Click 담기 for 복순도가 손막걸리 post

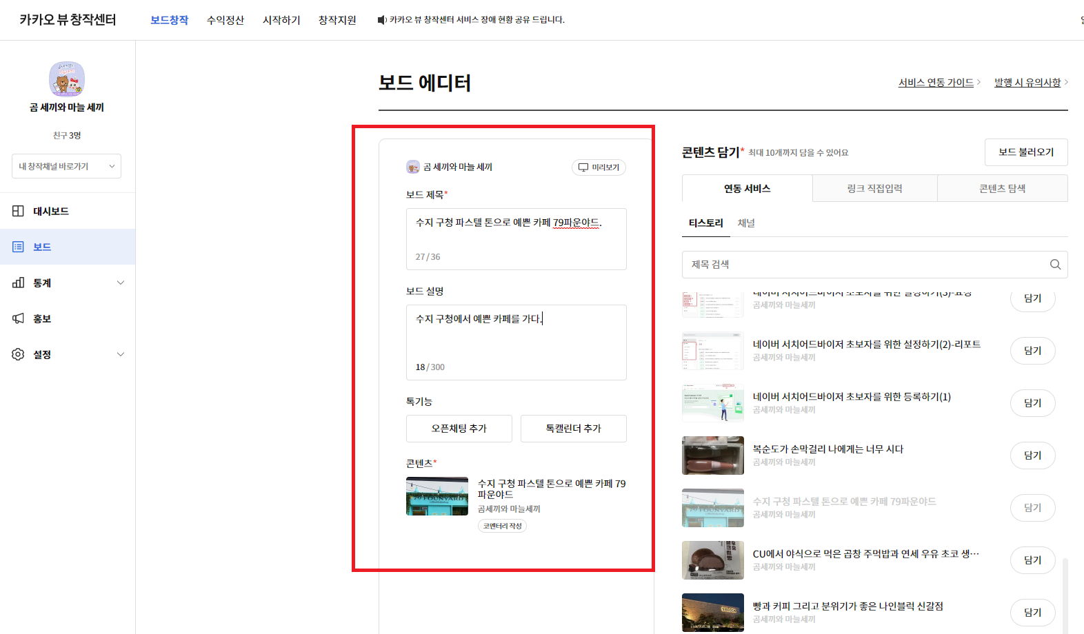point(1033,456)
